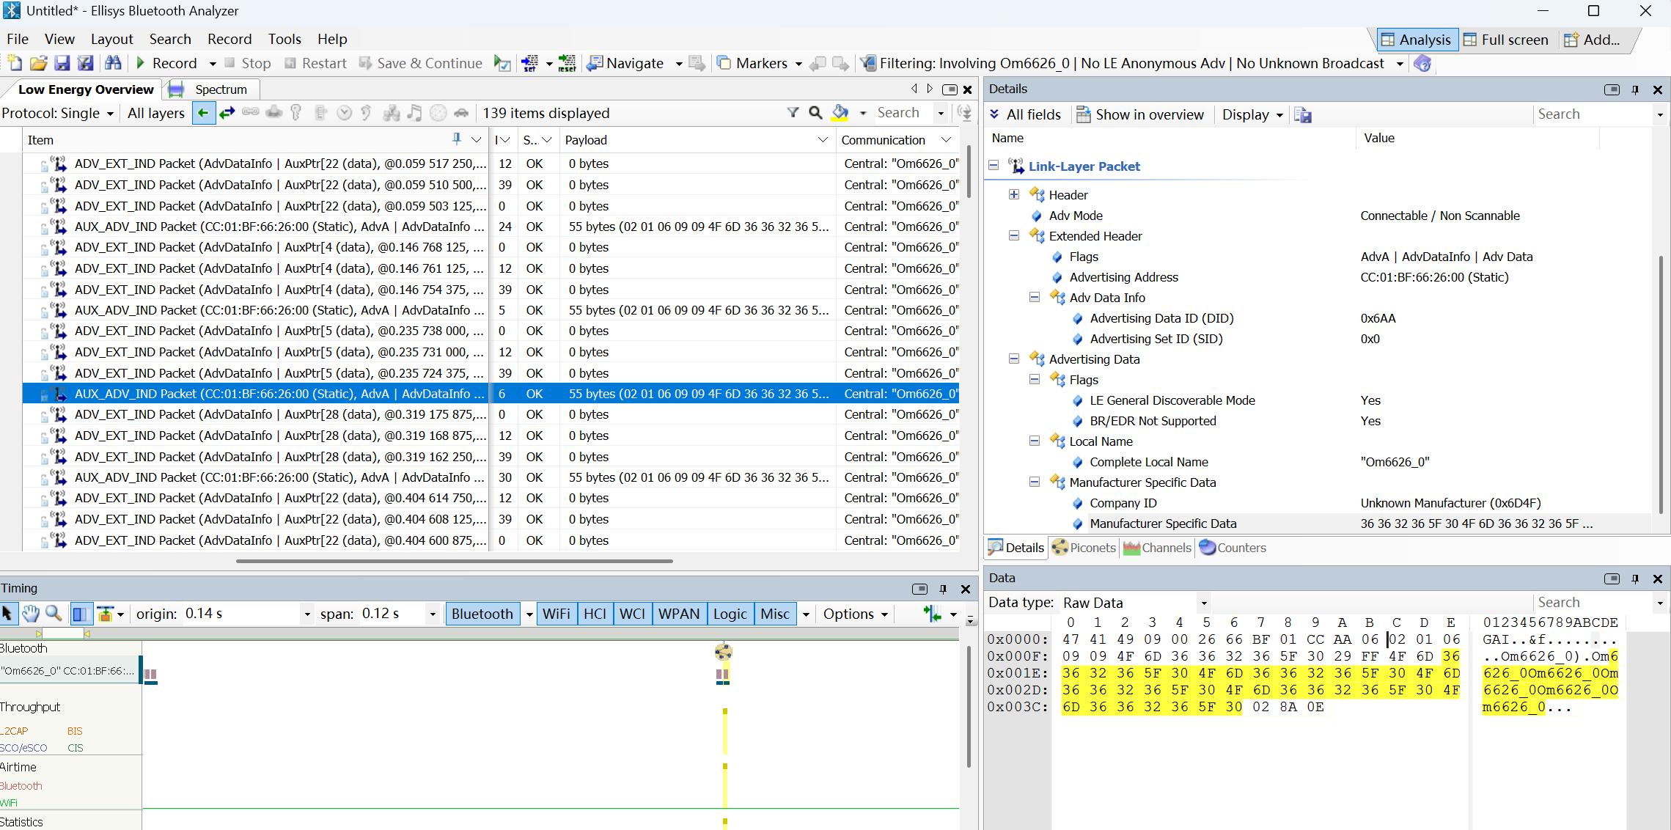Switch to the Counters tab

tap(1233, 548)
